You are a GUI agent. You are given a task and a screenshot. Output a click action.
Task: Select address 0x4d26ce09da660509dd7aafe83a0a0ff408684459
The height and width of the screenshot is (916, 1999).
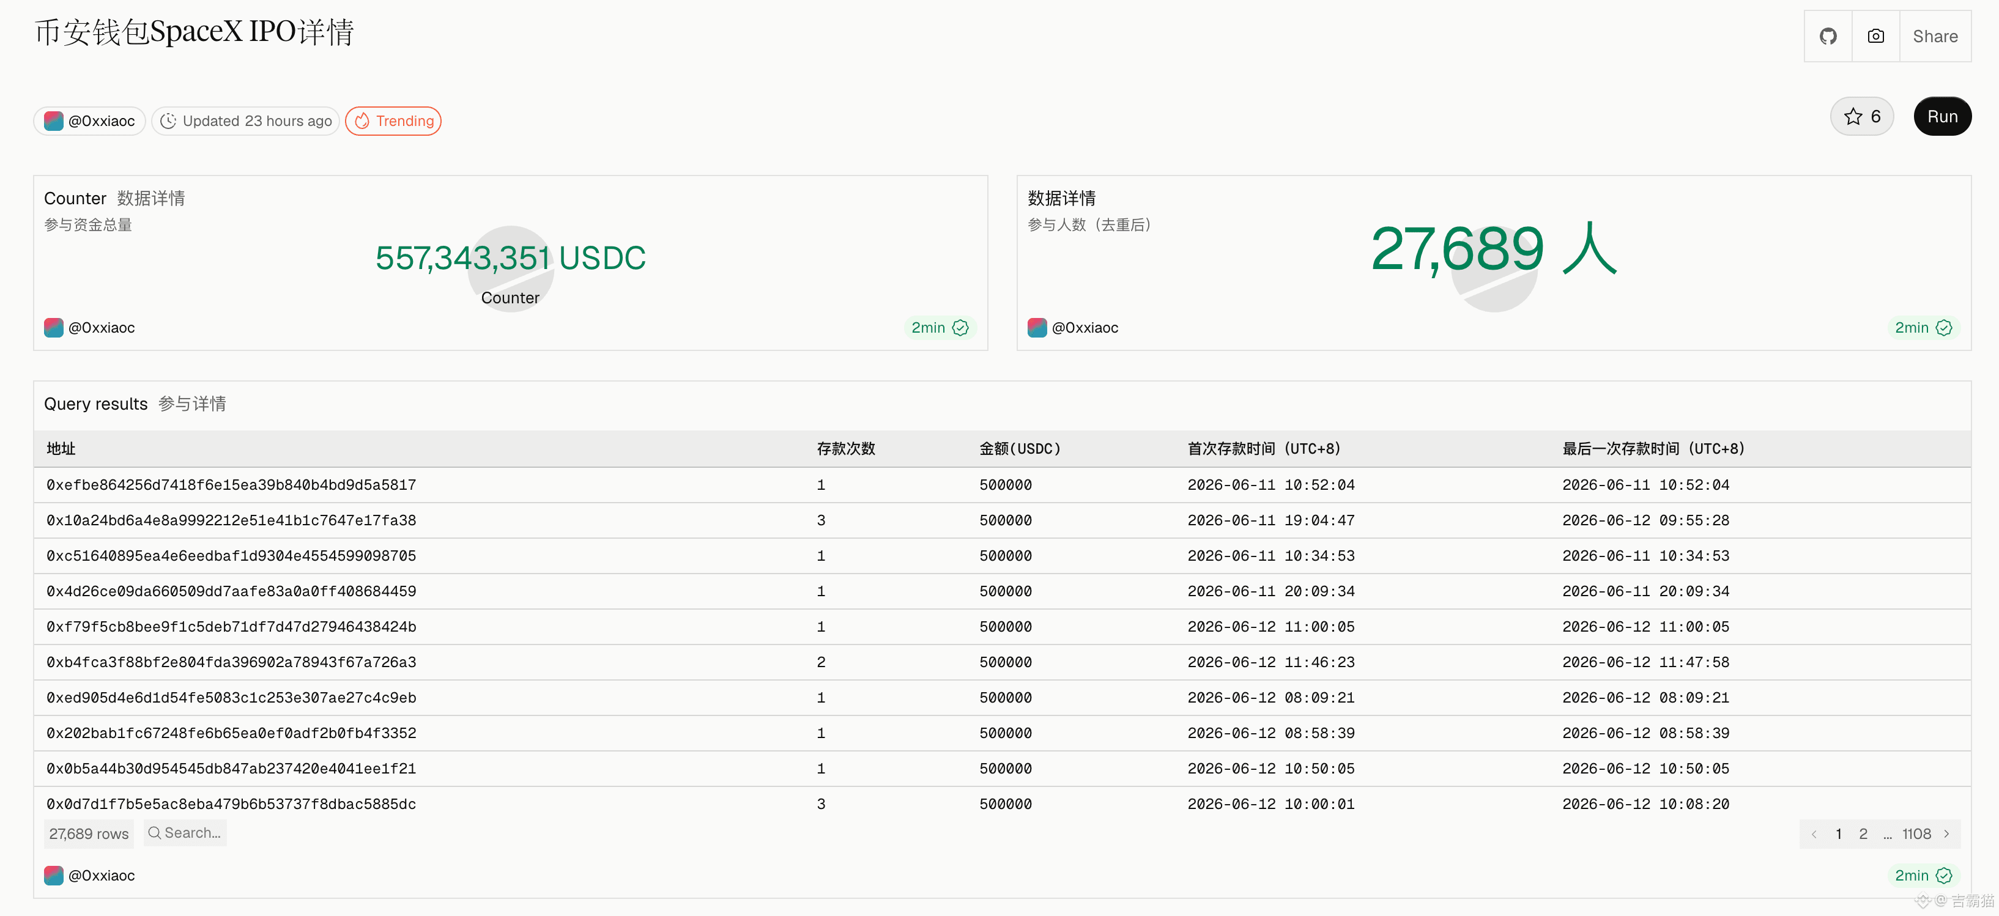click(x=231, y=591)
